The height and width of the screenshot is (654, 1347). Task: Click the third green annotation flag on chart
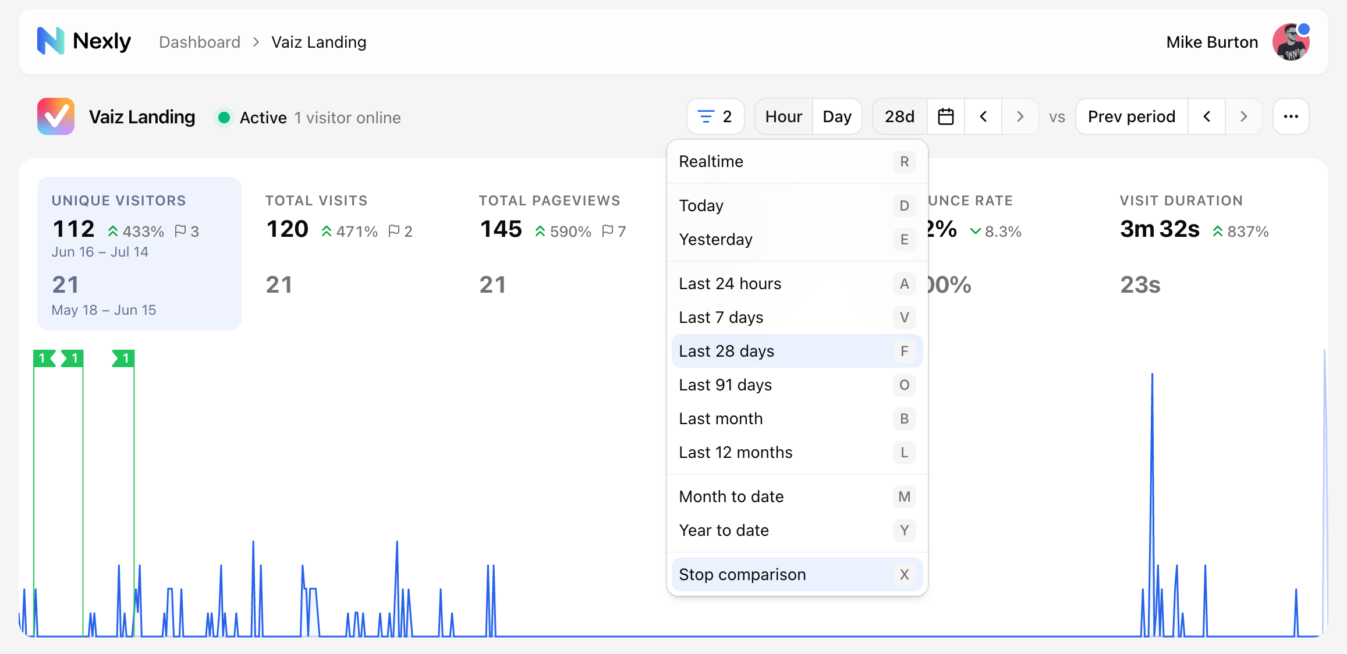(x=123, y=358)
